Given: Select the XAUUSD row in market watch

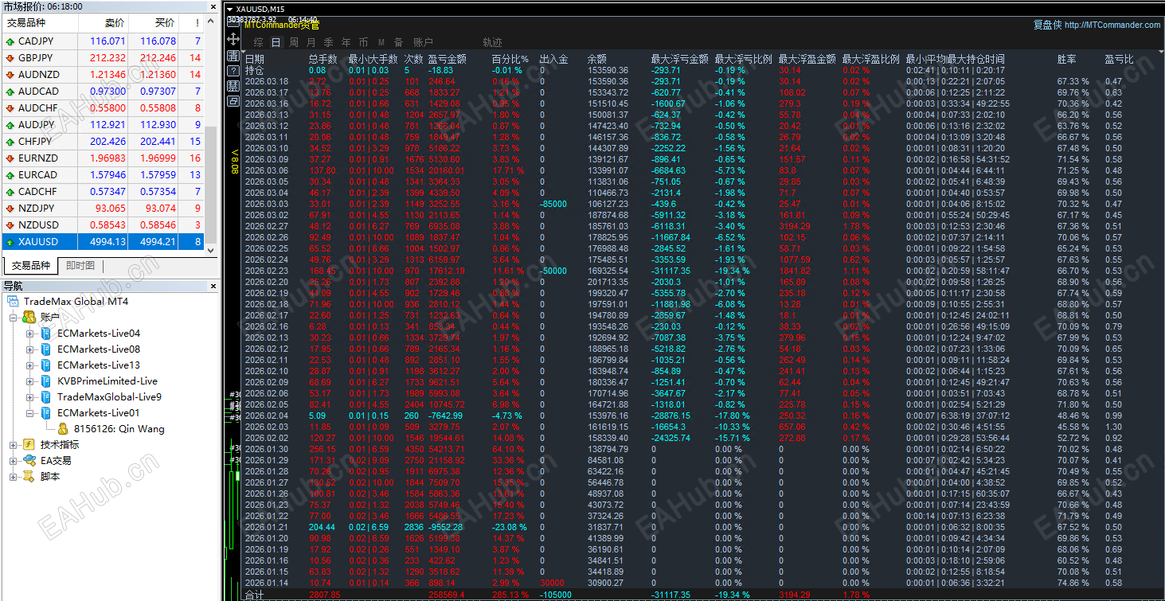Looking at the screenshot, I should click(x=103, y=242).
